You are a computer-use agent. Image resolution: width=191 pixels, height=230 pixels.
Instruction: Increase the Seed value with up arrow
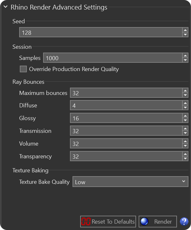185,30
